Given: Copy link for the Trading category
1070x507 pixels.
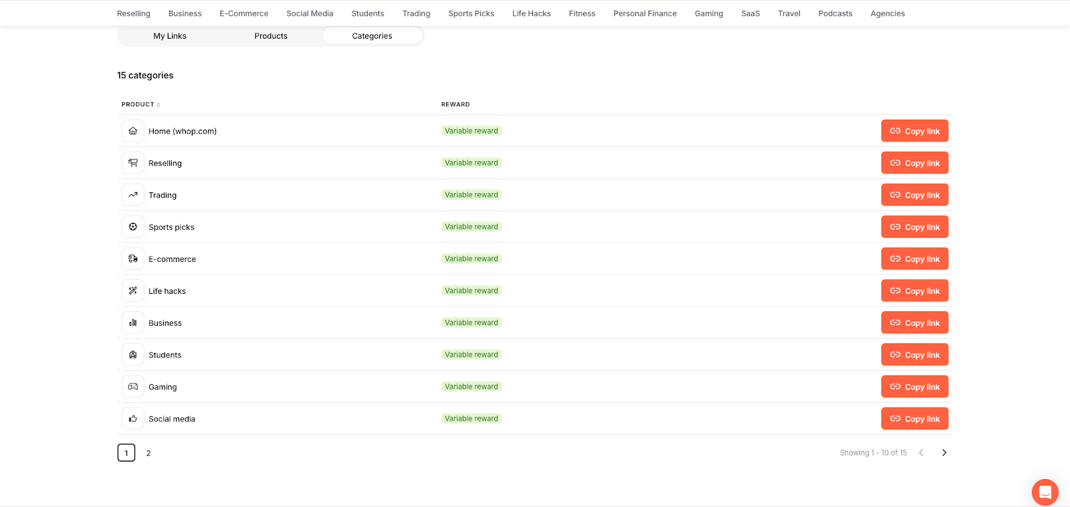Looking at the screenshot, I should click(915, 195).
